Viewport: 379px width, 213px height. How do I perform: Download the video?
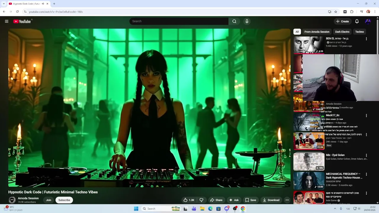pyautogui.click(x=271, y=200)
